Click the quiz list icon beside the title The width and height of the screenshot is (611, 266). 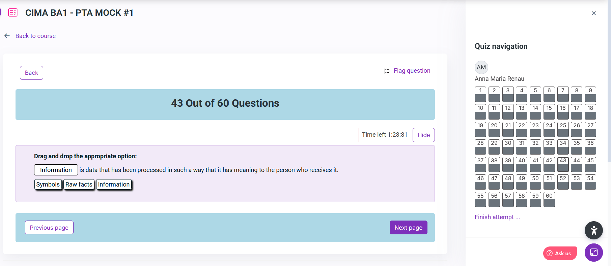[x=13, y=13]
